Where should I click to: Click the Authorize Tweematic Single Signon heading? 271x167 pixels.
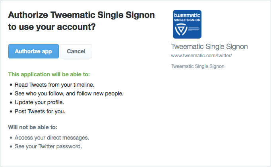(x=81, y=15)
